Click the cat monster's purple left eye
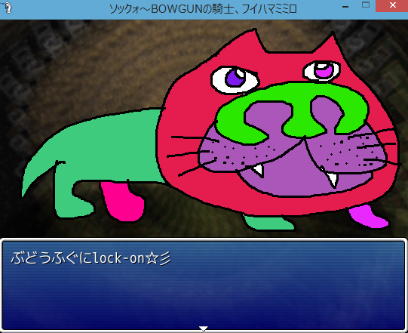The height and width of the screenshot is (333, 408). (x=235, y=78)
